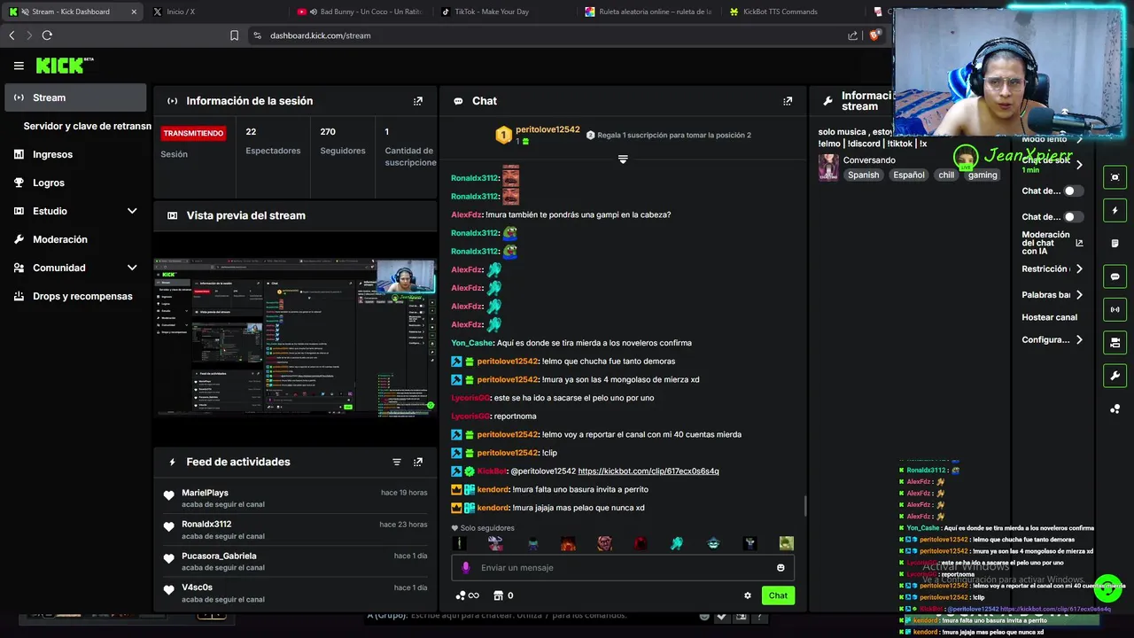Select the red hooded emote in emote row
The image size is (1134, 638).
click(641, 543)
